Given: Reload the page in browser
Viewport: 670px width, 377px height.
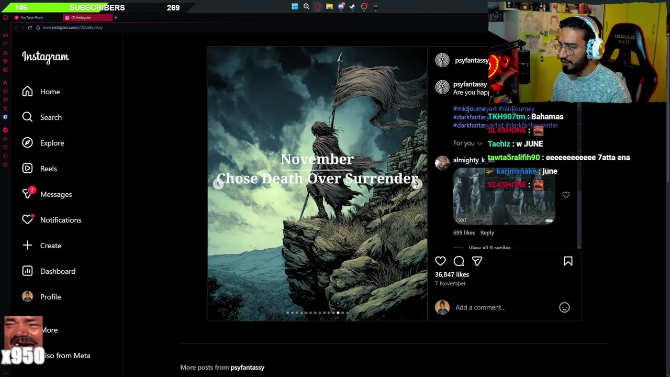Looking at the screenshot, I should click(30, 27).
